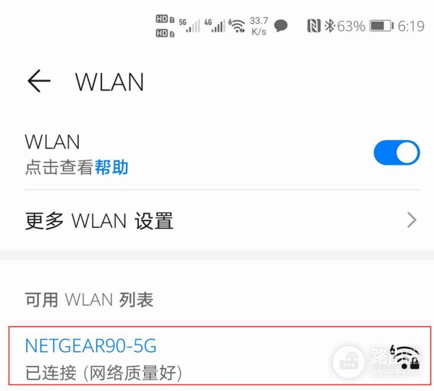Select the NETGEAR90-5G network name
This screenshot has width=434, height=391.
[91, 345]
